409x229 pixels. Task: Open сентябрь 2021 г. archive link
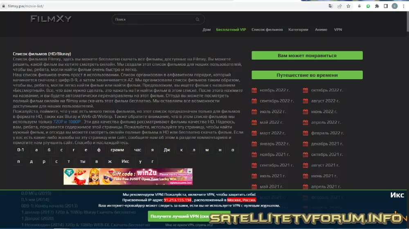276,165
